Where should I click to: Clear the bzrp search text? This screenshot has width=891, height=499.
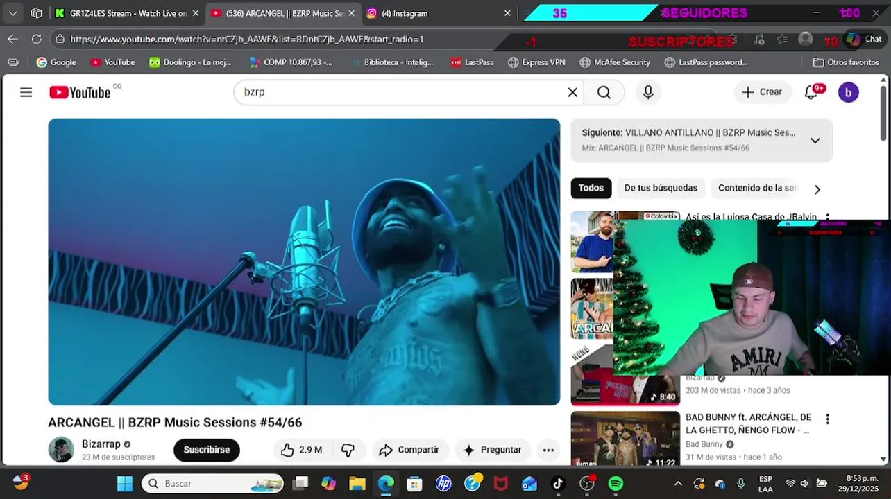[x=572, y=92]
